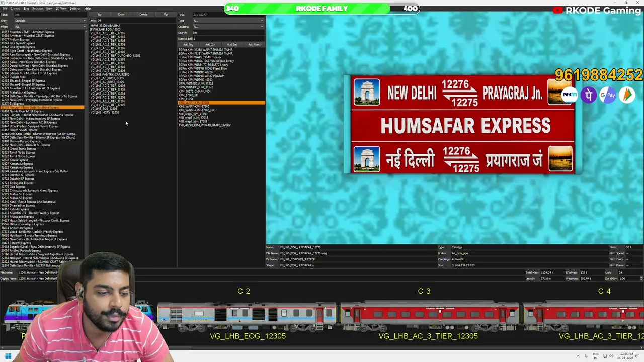Open the Eng menu
The image size is (644, 362).
(26, 9)
